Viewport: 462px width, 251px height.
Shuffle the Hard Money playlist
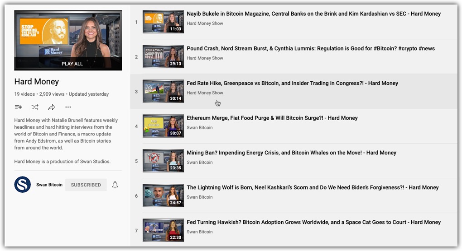[35, 107]
